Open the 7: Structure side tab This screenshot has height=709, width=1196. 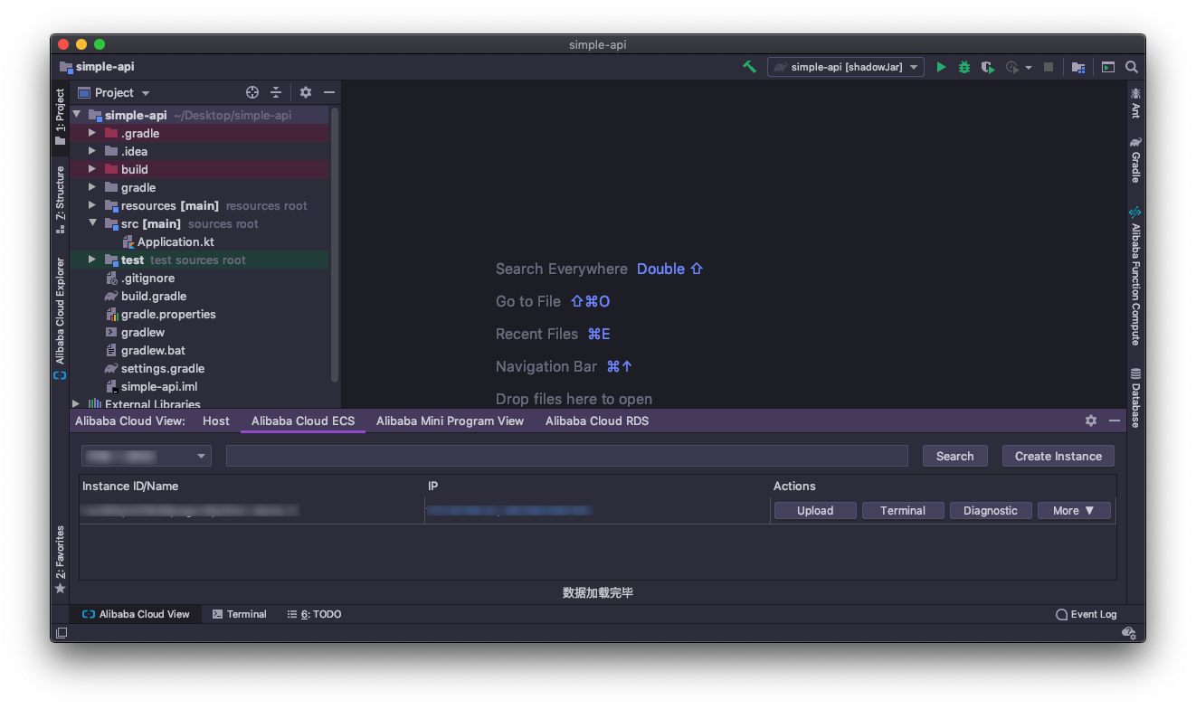click(x=61, y=199)
